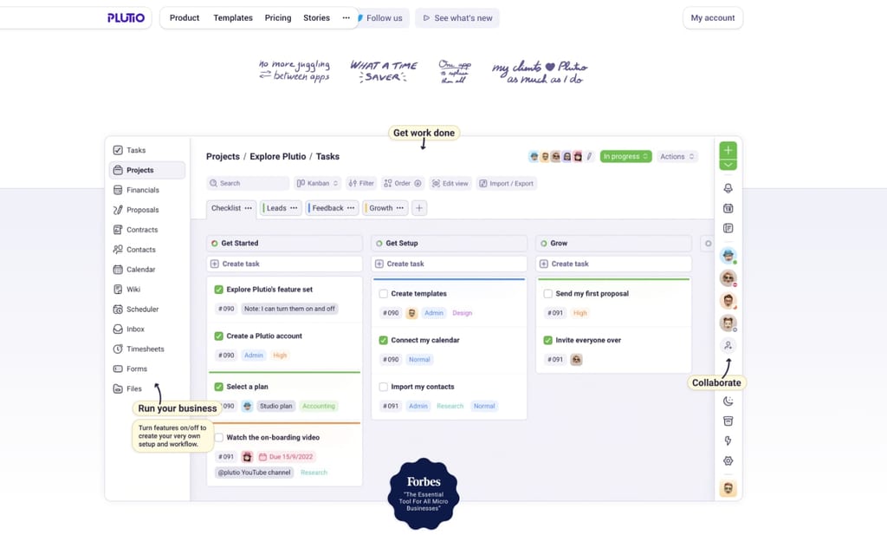Check Send my first proposal

click(x=548, y=294)
